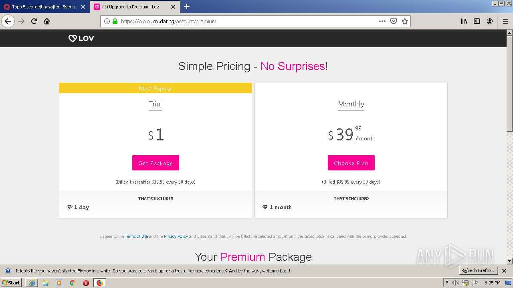Open the Library icon in toolbar
513x288 pixels.
point(464,21)
